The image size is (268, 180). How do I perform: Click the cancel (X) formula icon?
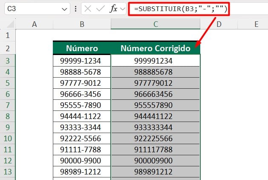(88, 9)
